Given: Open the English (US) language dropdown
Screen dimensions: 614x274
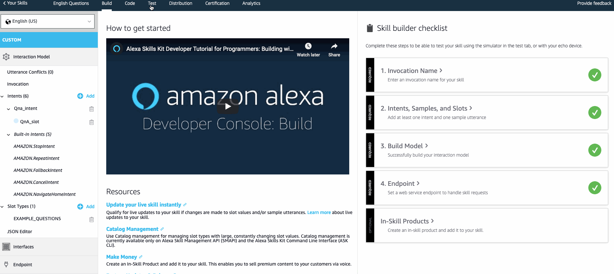Looking at the screenshot, I should tap(47, 21).
